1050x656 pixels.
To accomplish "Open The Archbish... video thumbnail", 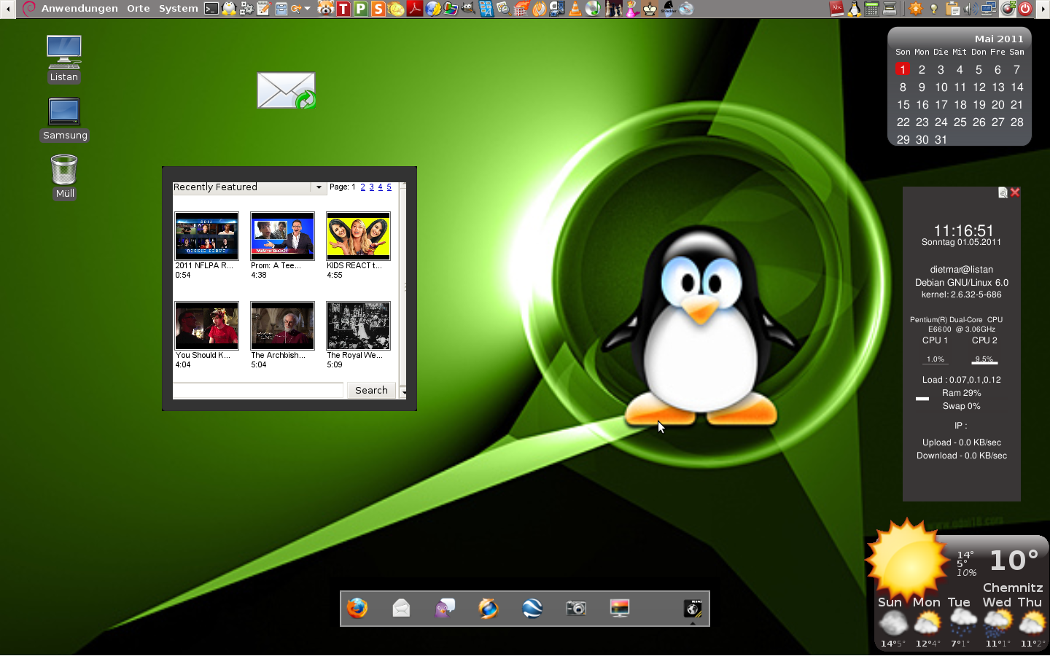I will [282, 326].
